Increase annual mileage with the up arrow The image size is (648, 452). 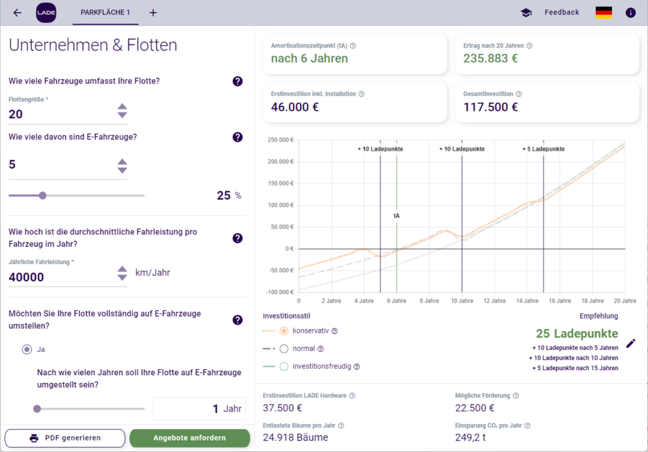(122, 270)
